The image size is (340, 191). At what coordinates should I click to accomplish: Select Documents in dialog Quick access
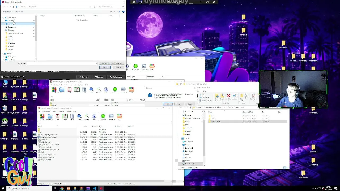click(x=12, y=27)
